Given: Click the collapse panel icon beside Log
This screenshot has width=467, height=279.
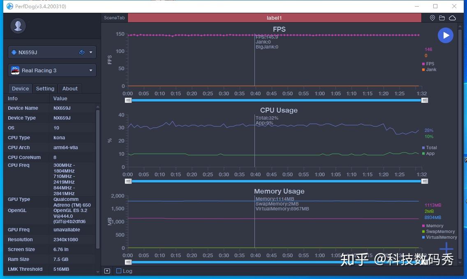Looking at the screenshot, I should pyautogui.click(x=107, y=271).
